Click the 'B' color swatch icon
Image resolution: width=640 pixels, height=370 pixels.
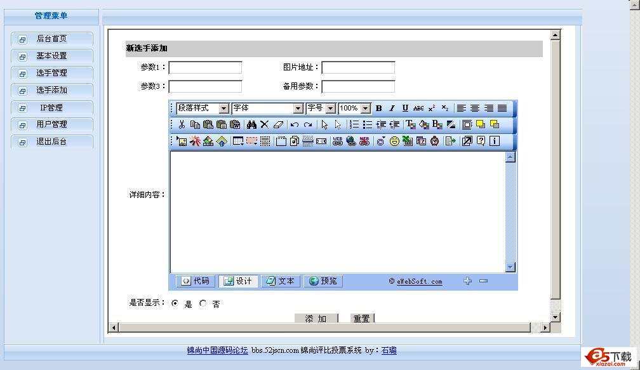point(437,124)
